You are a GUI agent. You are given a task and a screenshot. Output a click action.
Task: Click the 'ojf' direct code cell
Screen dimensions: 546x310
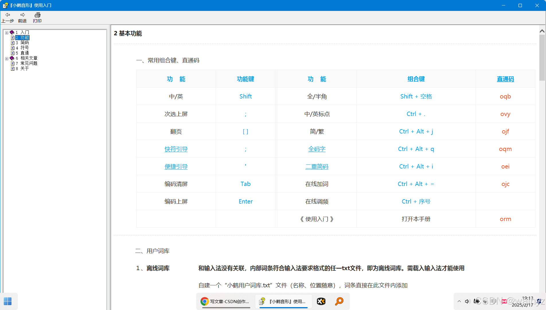tap(505, 131)
